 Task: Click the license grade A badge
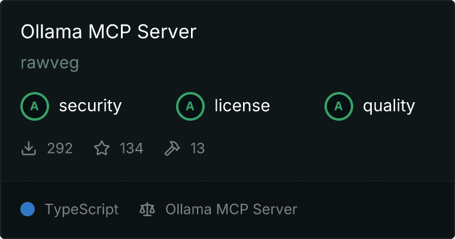190,106
